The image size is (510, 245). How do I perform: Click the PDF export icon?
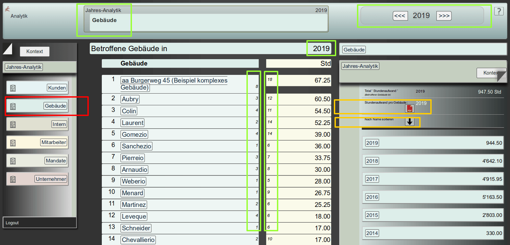[410, 109]
